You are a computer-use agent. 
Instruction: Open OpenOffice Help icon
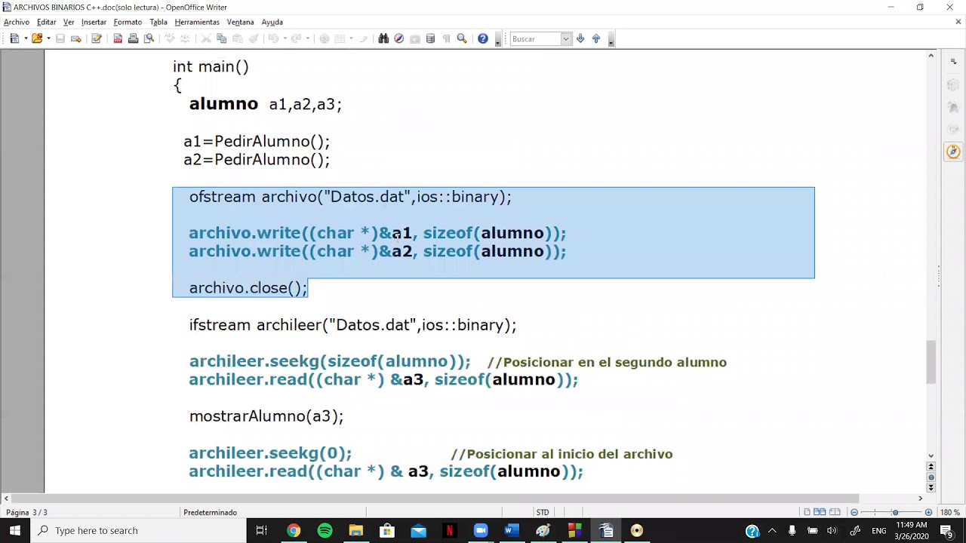[x=483, y=38]
